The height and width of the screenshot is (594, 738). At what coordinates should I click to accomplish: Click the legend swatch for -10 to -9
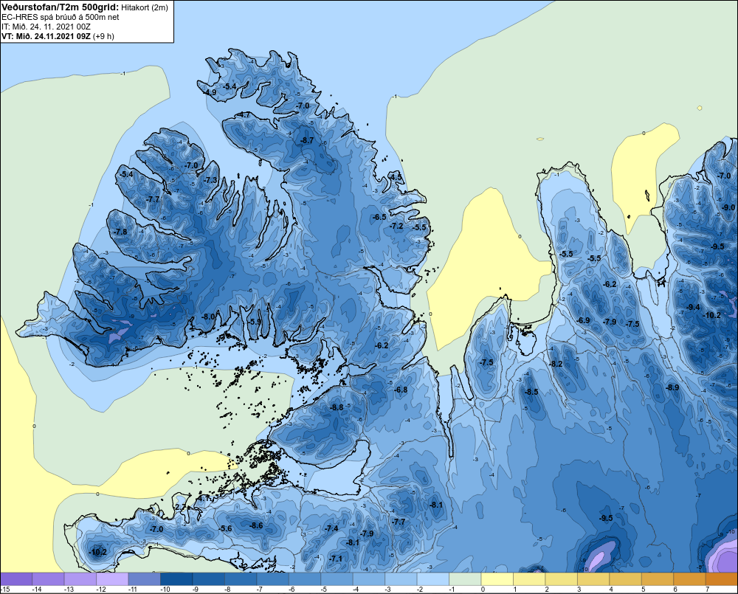[x=176, y=579]
